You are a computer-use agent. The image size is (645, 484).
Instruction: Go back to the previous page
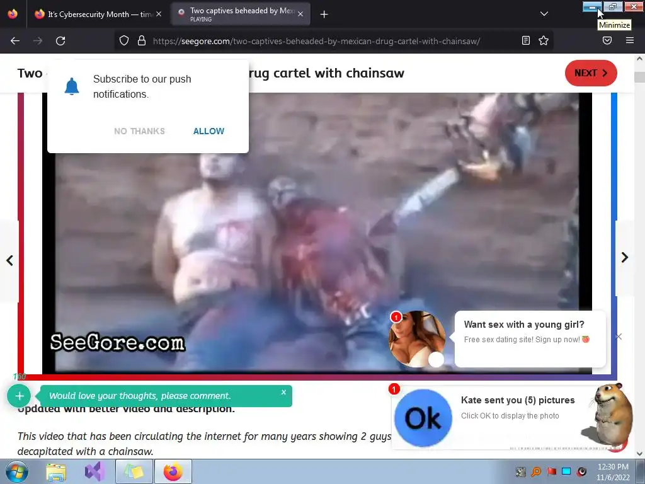15,41
